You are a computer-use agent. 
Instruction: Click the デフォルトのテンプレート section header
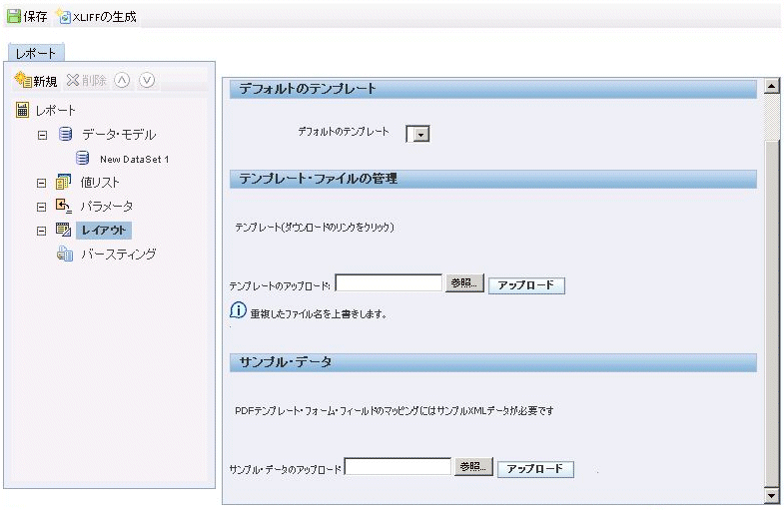click(493, 89)
